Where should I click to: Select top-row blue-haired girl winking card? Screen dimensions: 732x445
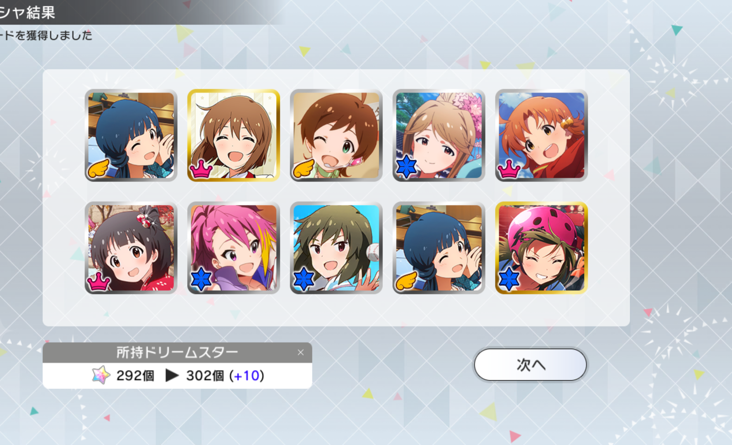point(131,135)
